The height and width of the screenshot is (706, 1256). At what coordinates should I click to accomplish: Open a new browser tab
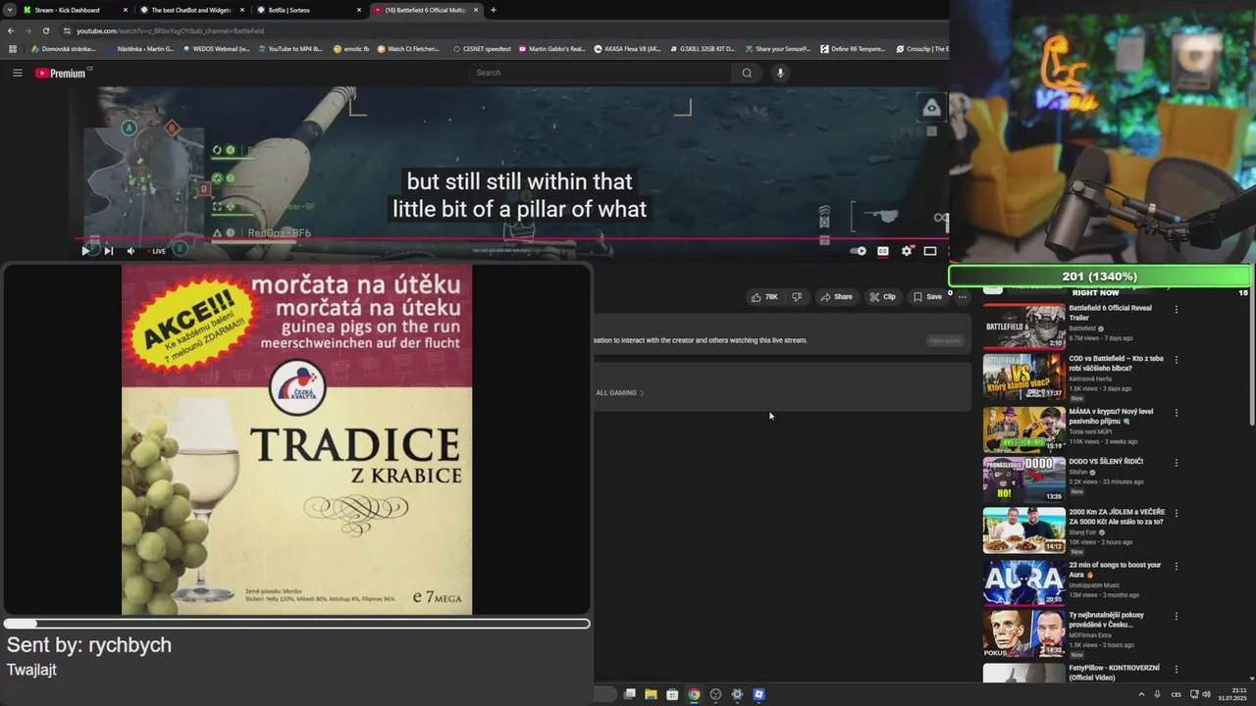coord(493,10)
